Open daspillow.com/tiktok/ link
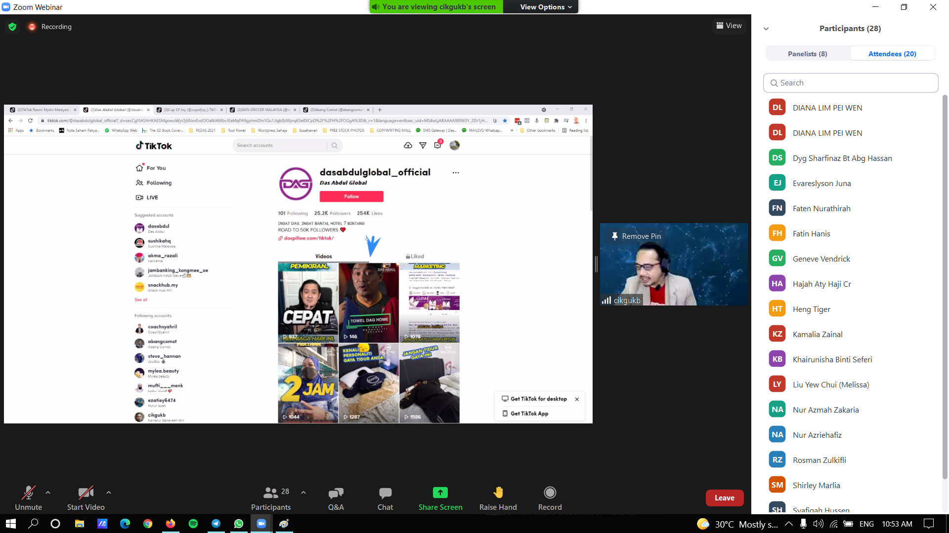This screenshot has width=949, height=533. tap(306, 238)
